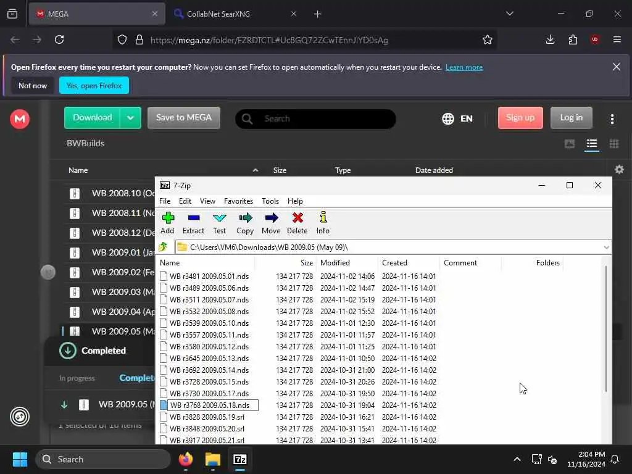Click the taskbar clock showing 2:04 PM
Screen dimensions: 632x474
click(x=586, y=459)
